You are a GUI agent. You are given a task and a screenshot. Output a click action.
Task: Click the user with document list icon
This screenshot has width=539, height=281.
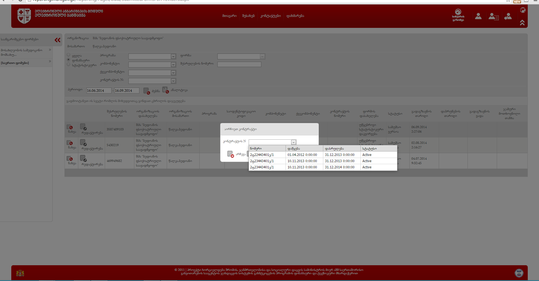point(493,17)
